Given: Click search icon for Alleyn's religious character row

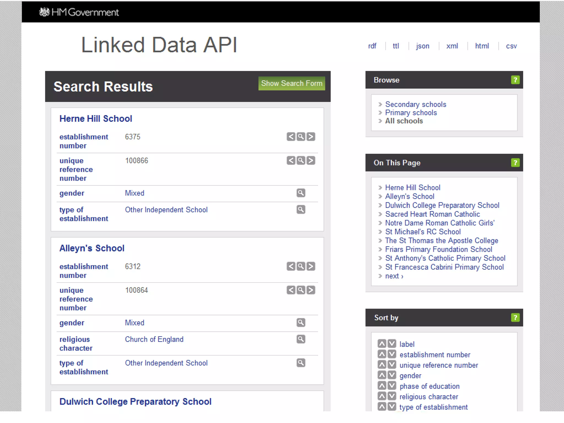Looking at the screenshot, I should [301, 339].
